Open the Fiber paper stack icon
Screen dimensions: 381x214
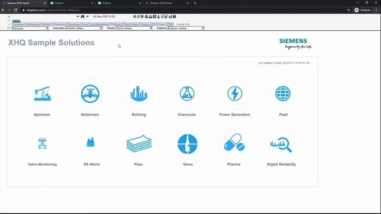click(139, 144)
